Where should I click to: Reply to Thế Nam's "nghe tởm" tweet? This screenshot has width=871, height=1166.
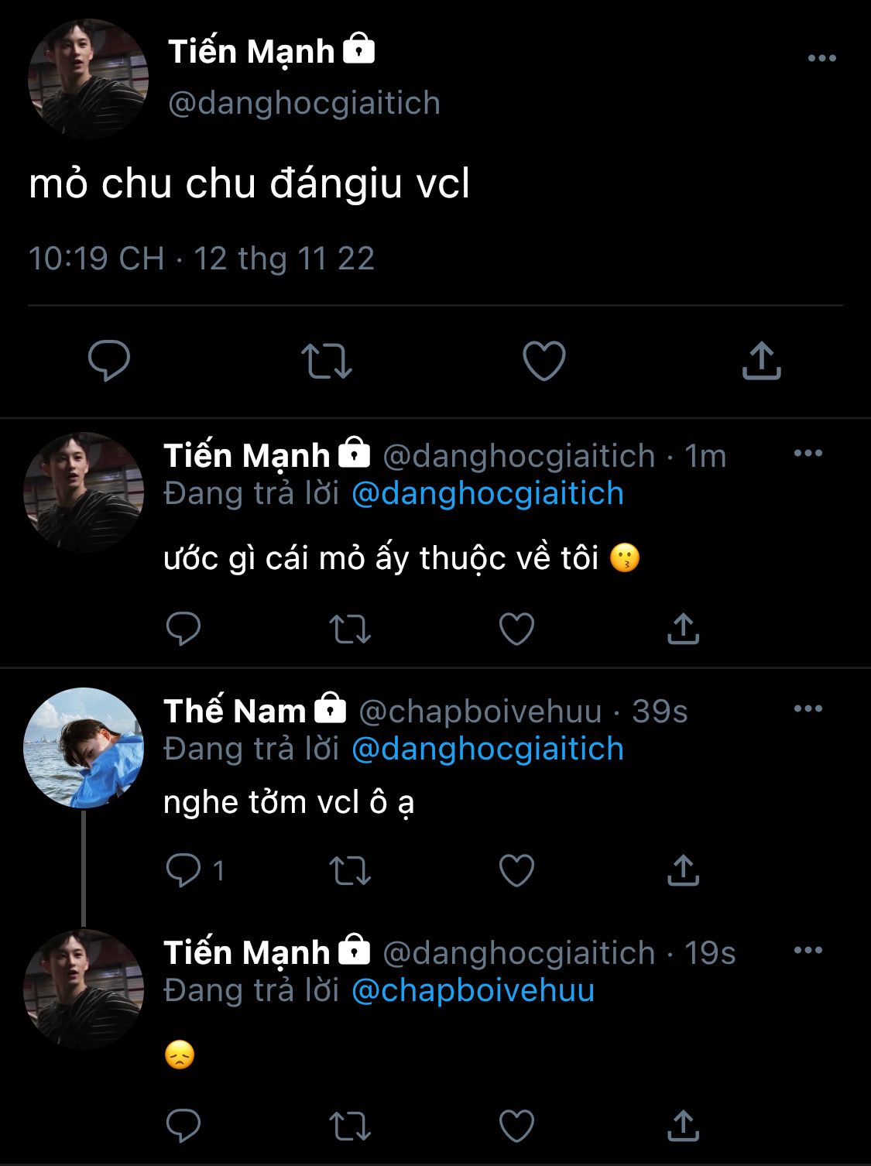coord(183,870)
